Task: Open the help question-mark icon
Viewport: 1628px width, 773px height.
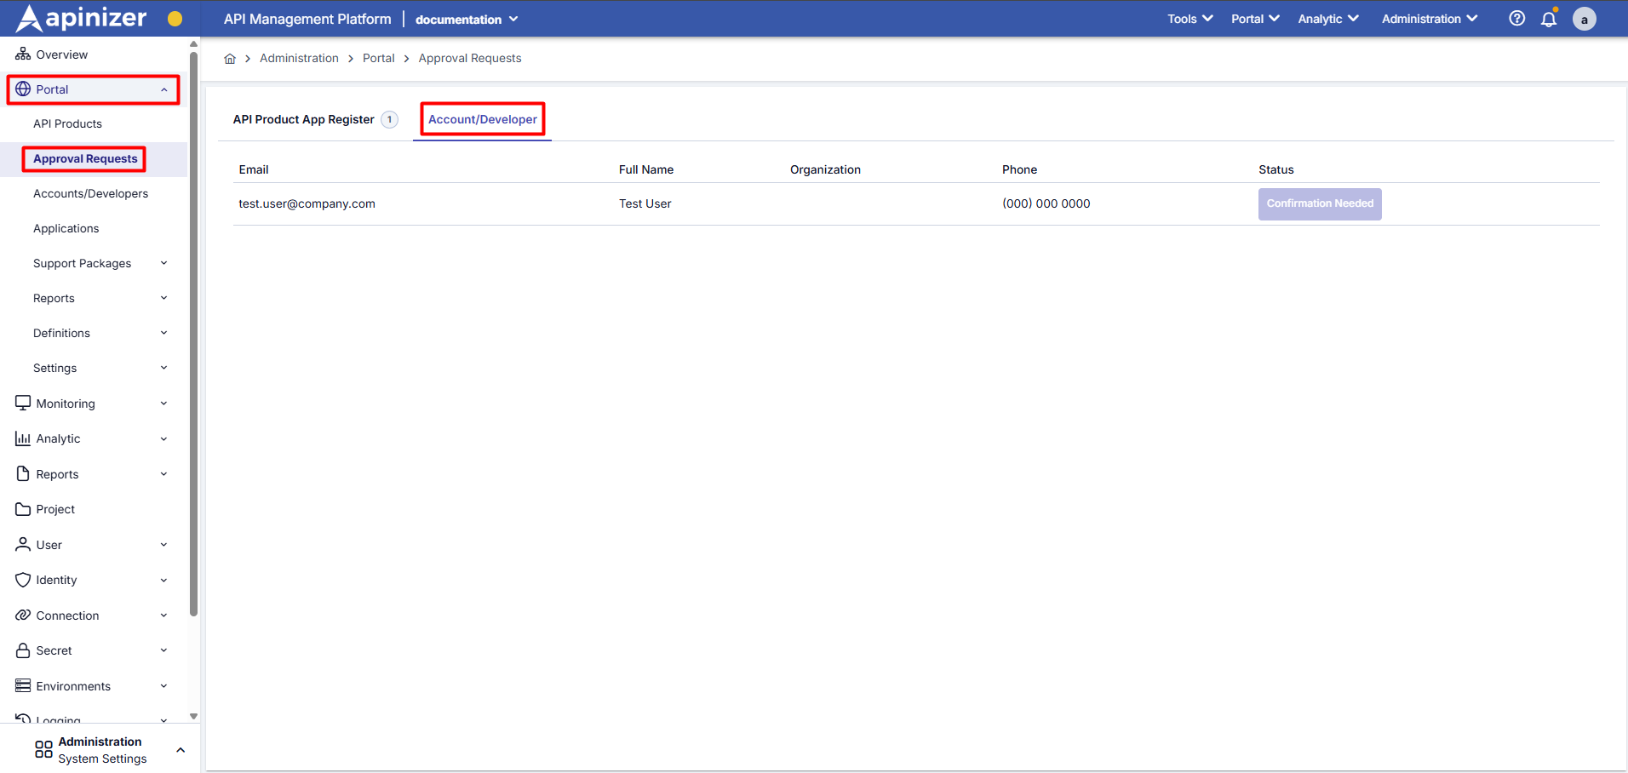Action: 1516,18
